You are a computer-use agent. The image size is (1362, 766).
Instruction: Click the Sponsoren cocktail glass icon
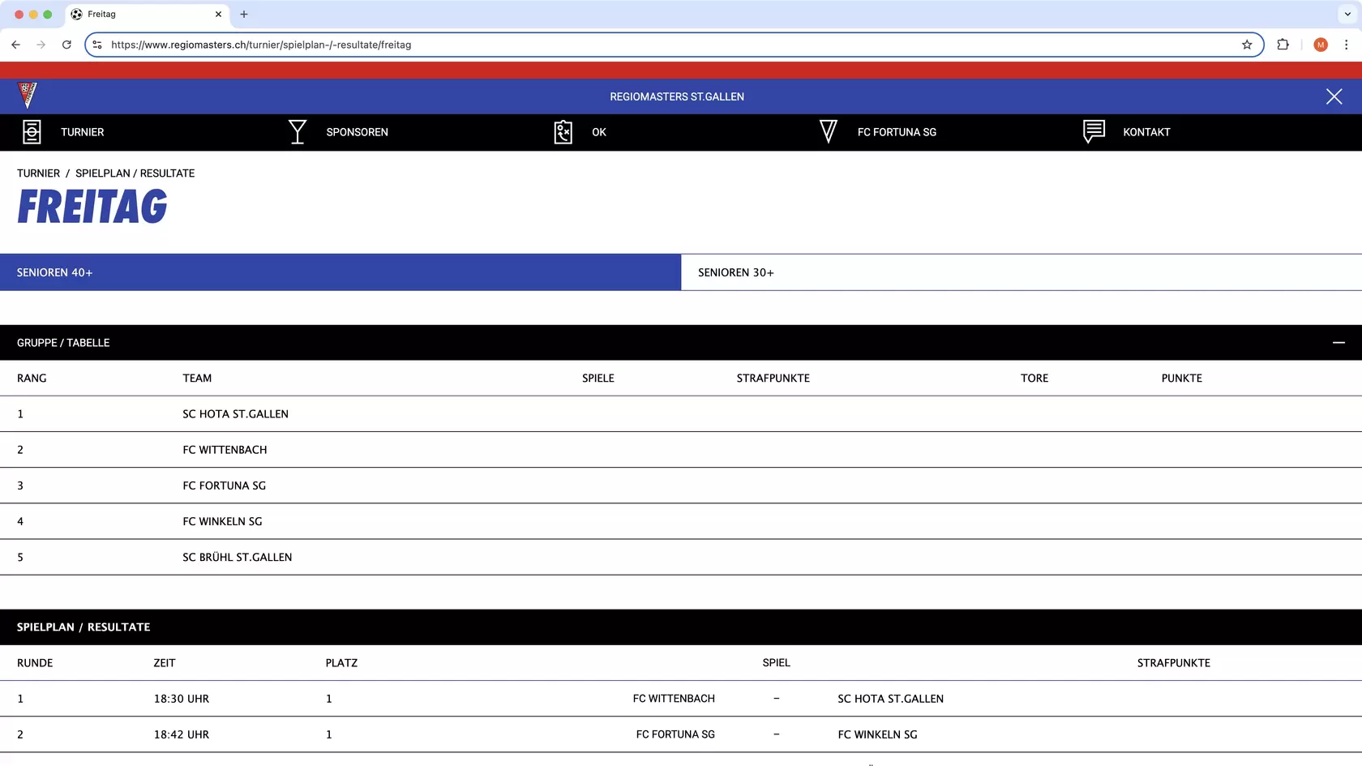coord(298,132)
